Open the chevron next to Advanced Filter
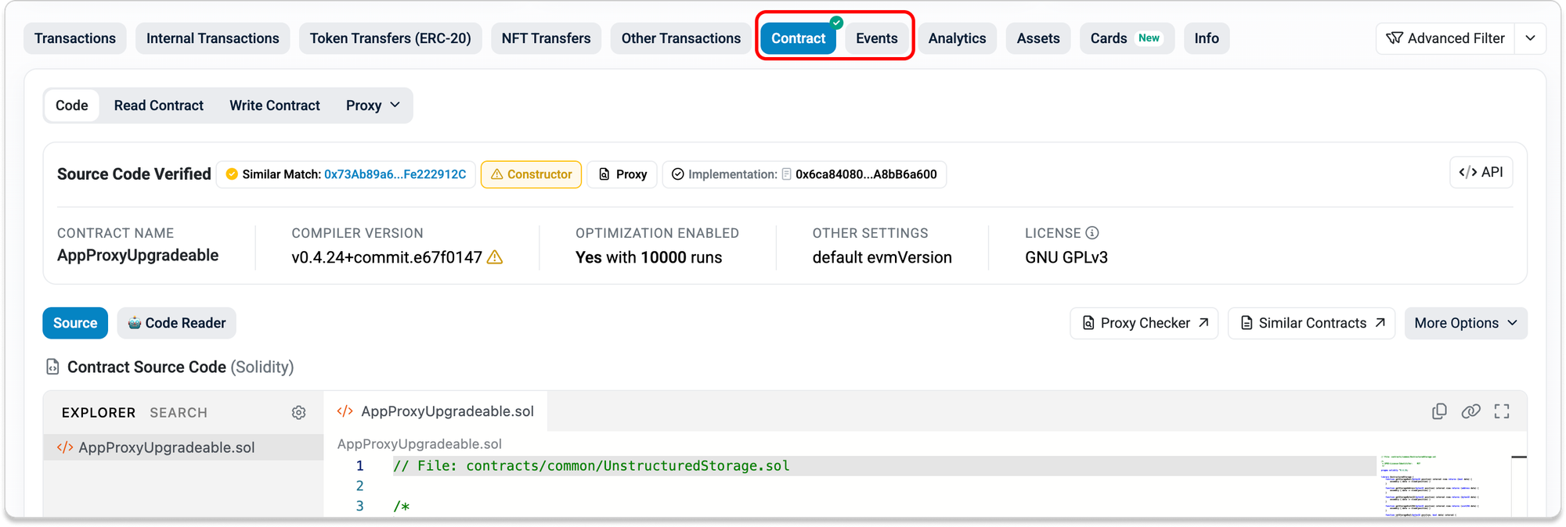This screenshot has width=1566, height=527. tap(1530, 38)
